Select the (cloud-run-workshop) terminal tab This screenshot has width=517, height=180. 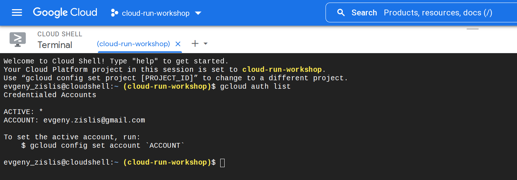pos(133,44)
